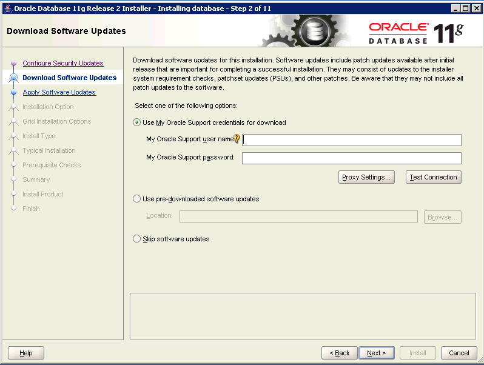Image resolution: width=484 pixels, height=365 pixels.
Task: Select the Download Software Updates step
Action: (x=69, y=78)
